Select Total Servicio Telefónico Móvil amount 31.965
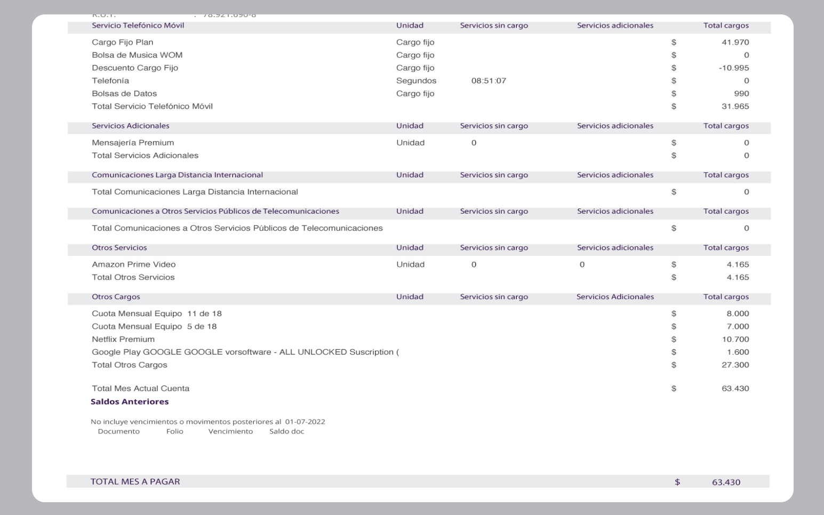Viewport: 824px width, 515px height. [735, 106]
